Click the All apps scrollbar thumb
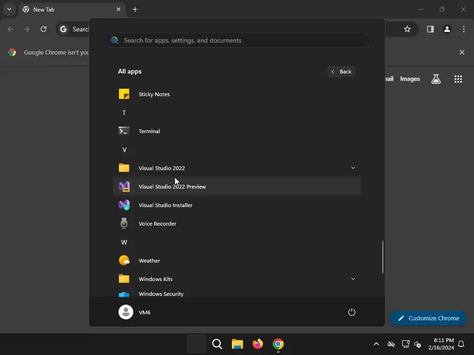The image size is (474, 355). tap(383, 257)
